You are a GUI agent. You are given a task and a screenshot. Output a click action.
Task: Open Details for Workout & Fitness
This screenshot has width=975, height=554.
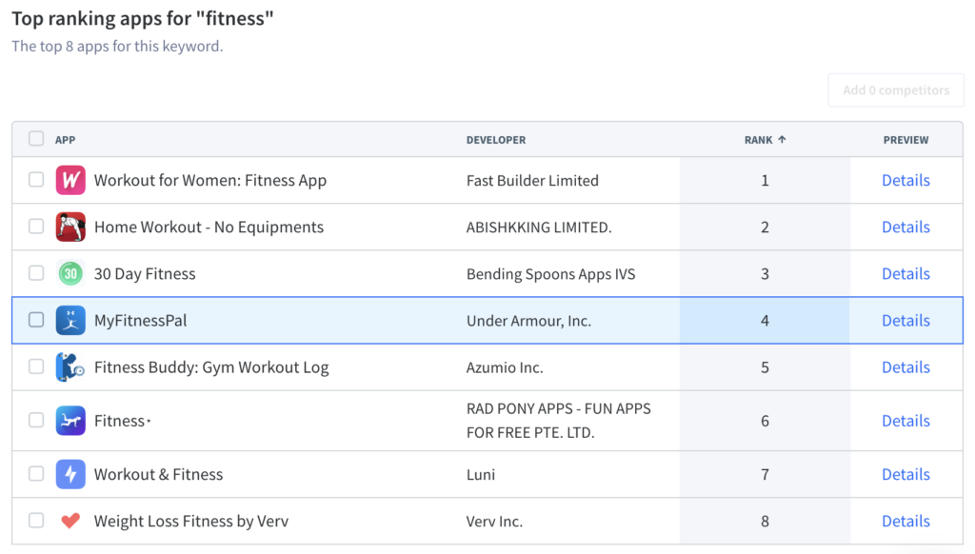[906, 474]
